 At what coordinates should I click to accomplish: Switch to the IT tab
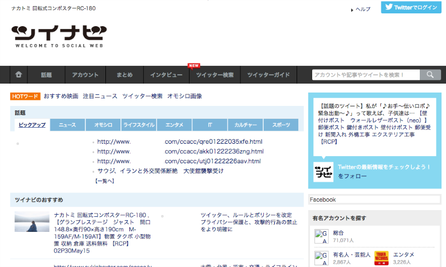pyautogui.click(x=210, y=125)
